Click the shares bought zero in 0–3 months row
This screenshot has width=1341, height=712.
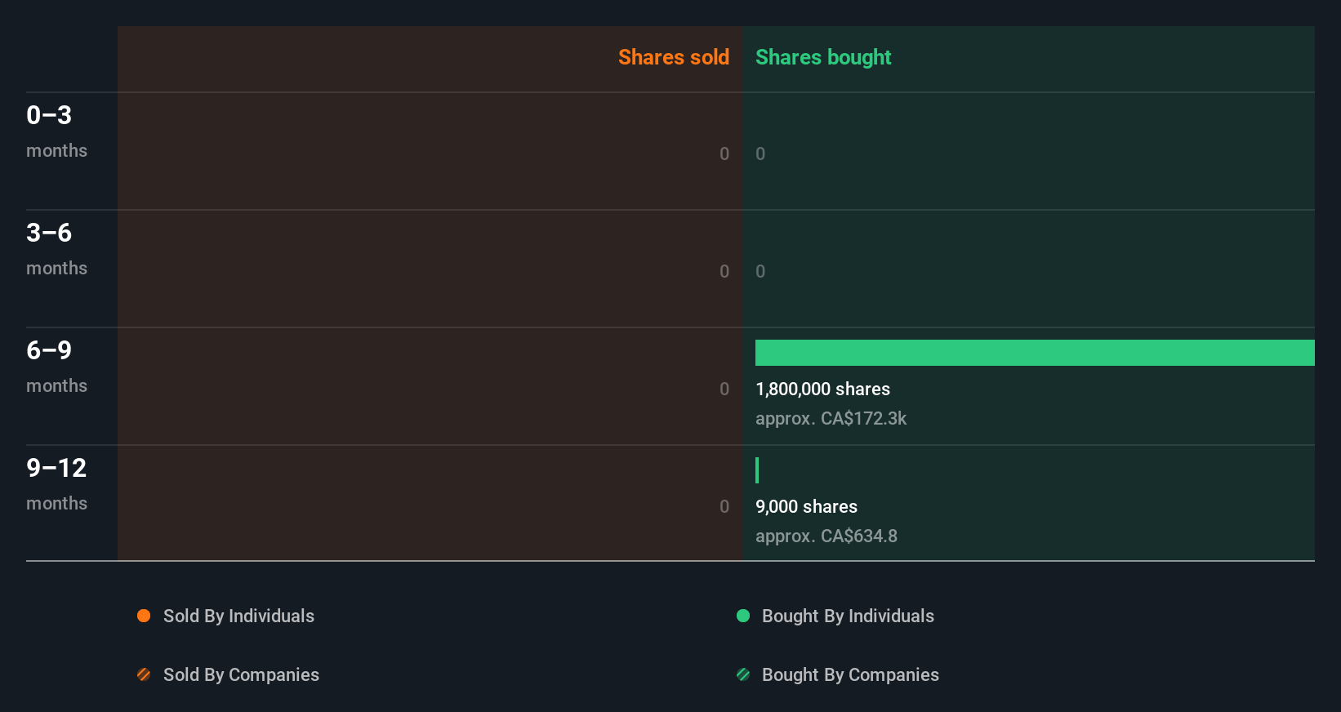tap(760, 154)
